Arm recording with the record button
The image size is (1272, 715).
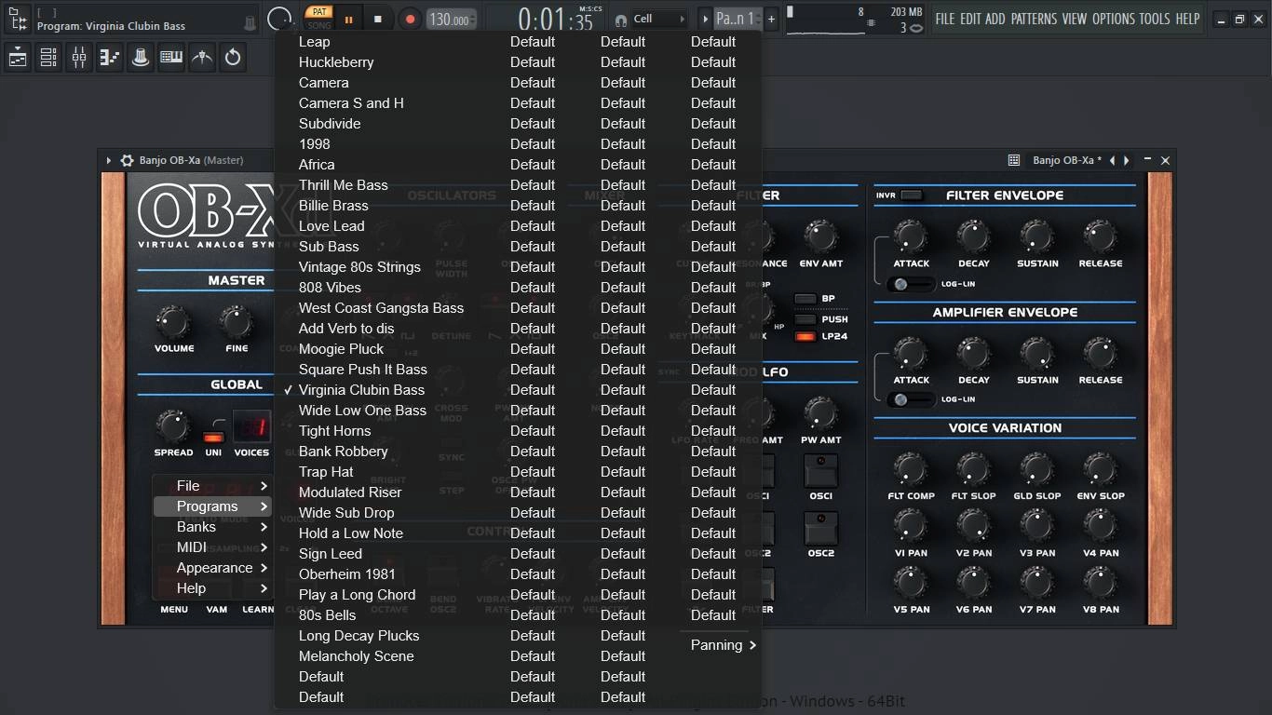(x=410, y=19)
